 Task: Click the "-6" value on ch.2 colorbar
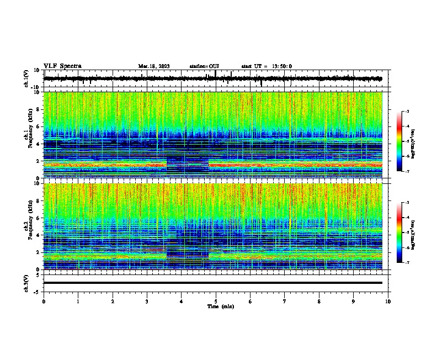pos(407,247)
